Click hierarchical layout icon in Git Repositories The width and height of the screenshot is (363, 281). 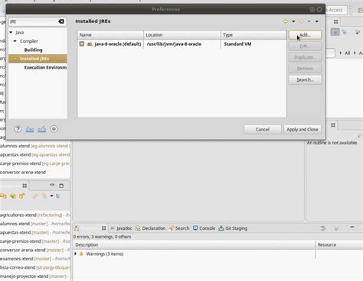(58, 196)
